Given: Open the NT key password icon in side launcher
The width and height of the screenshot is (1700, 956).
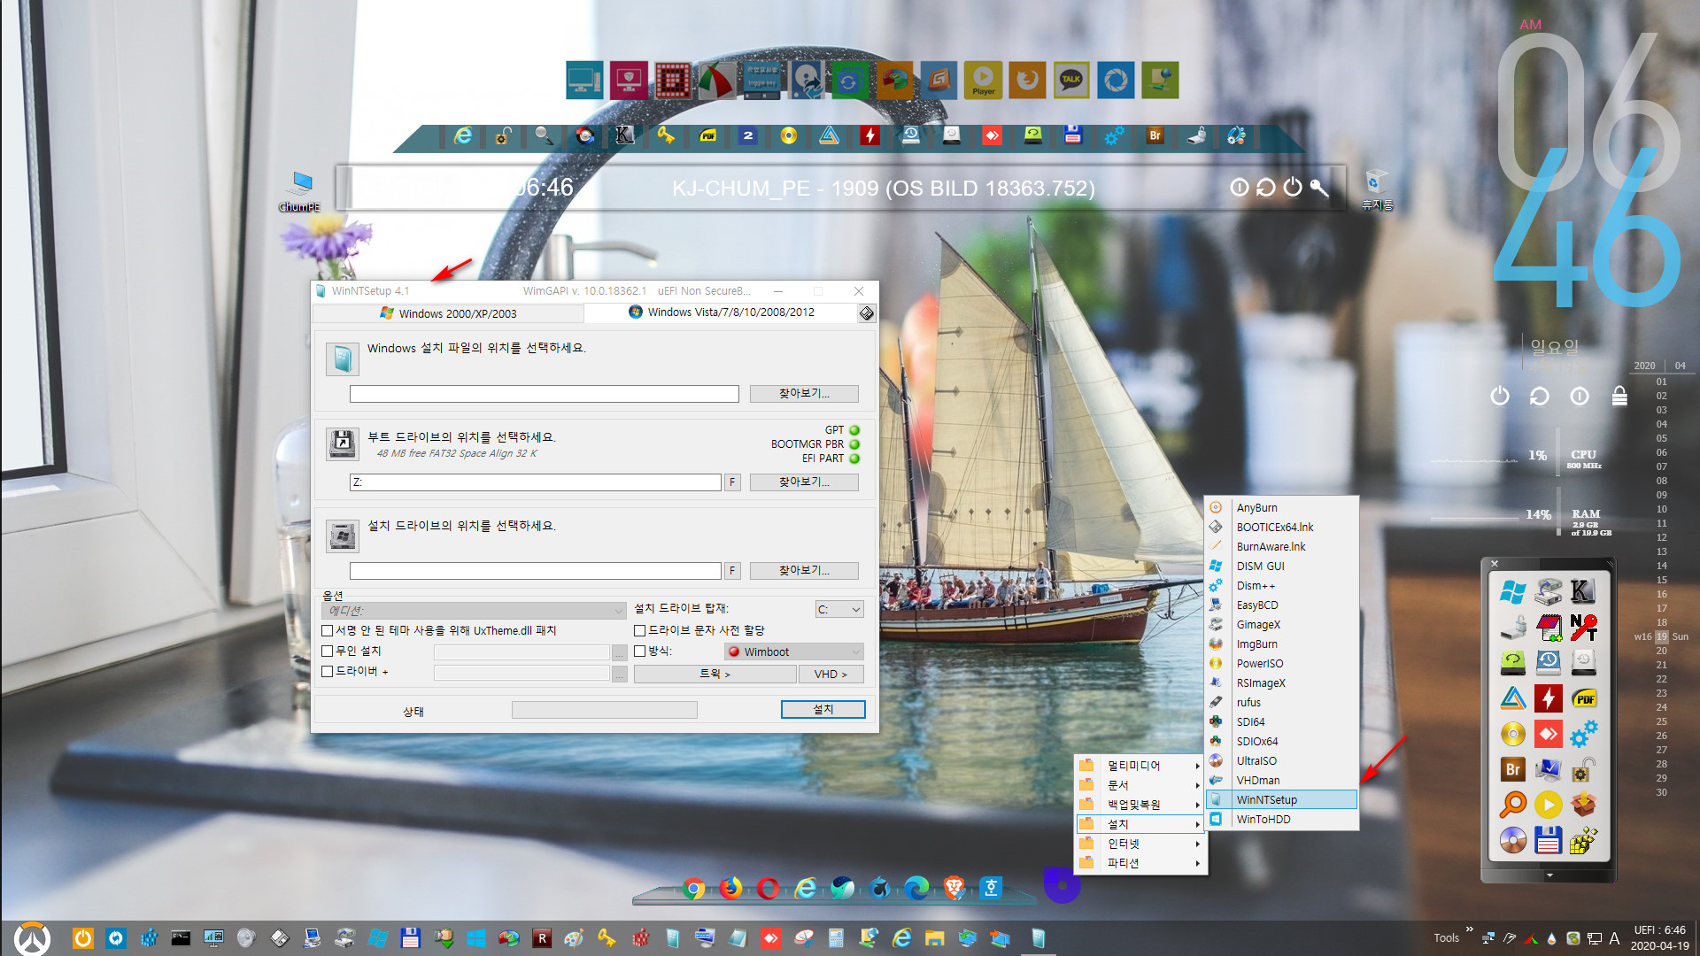Looking at the screenshot, I should [x=1583, y=628].
